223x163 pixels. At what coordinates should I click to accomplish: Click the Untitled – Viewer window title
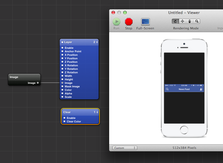184,13
